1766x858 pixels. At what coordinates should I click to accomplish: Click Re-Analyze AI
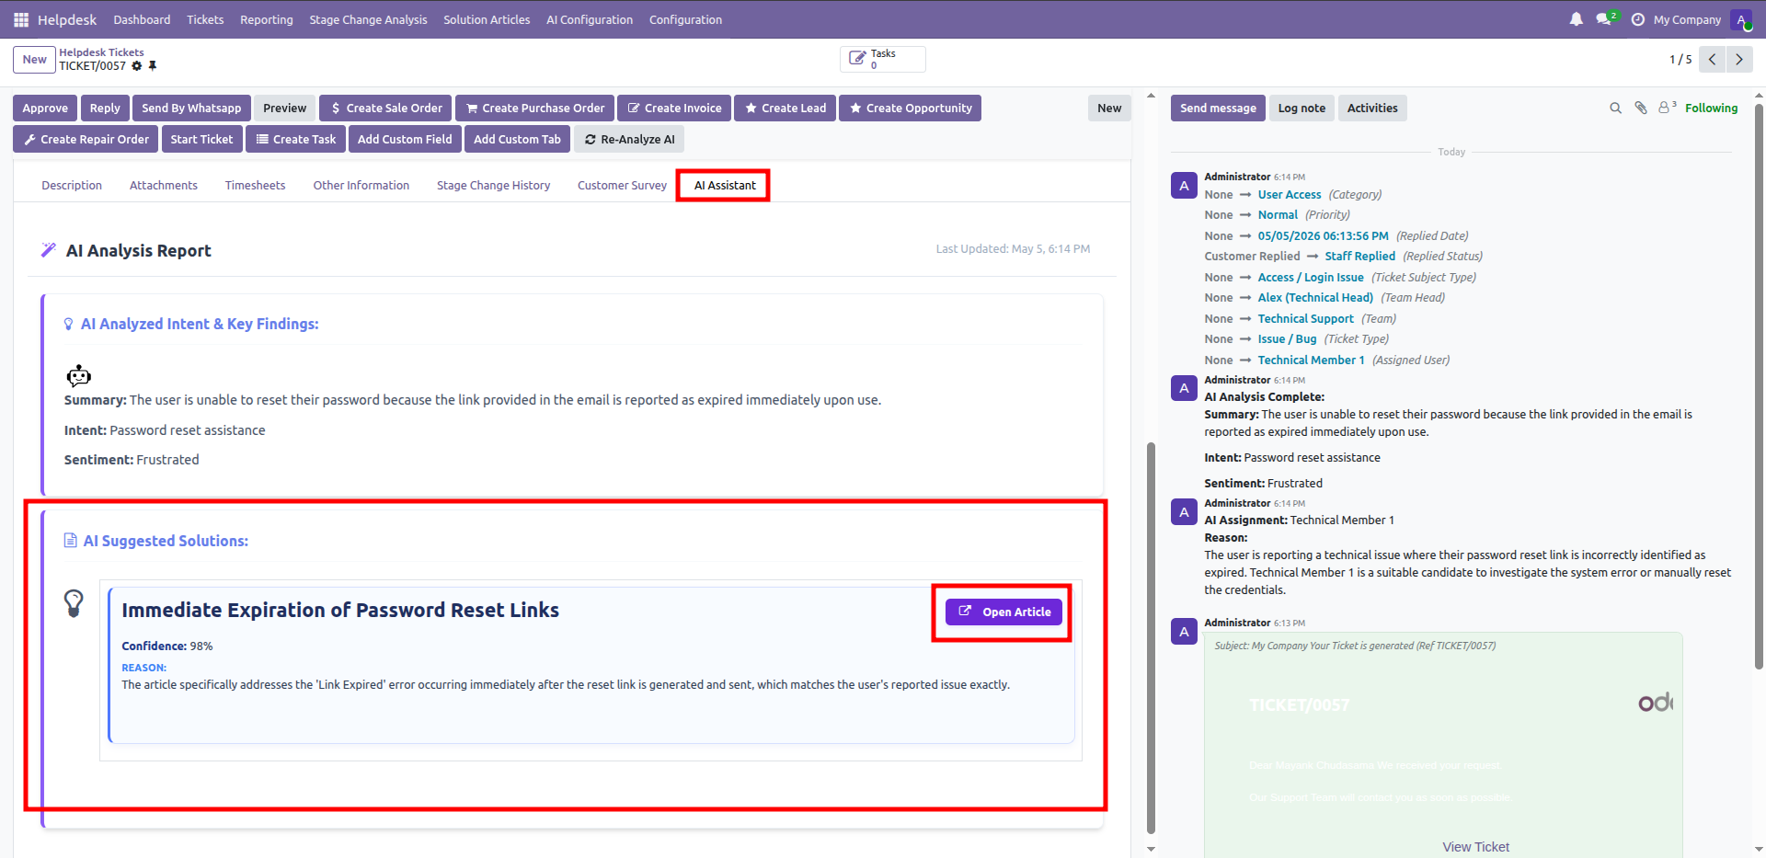click(x=629, y=140)
